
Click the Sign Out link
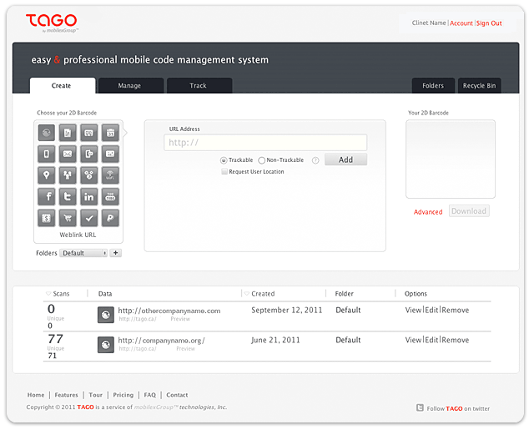click(x=489, y=23)
